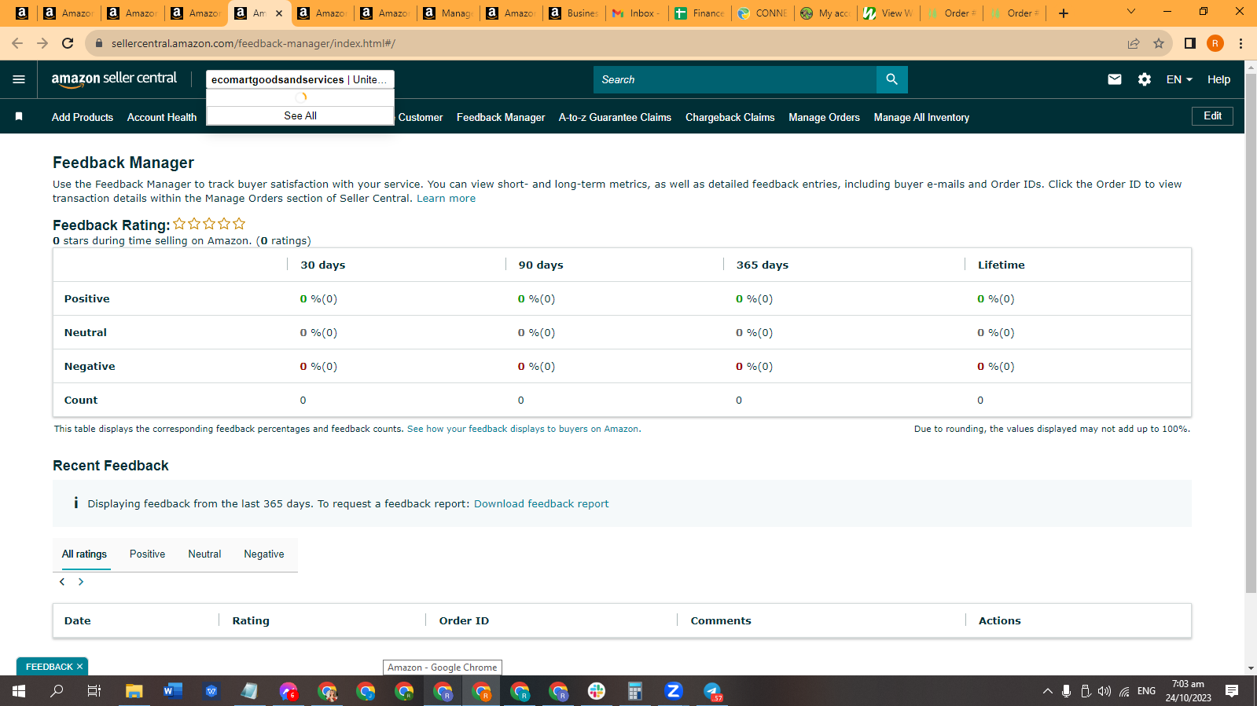Switch to the Inbox tab
The image size is (1257, 706).
(x=637, y=13)
